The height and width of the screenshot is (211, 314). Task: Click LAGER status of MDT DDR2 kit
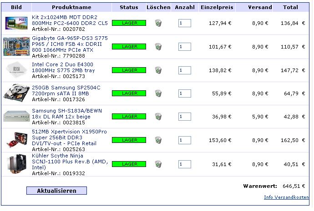click(129, 23)
